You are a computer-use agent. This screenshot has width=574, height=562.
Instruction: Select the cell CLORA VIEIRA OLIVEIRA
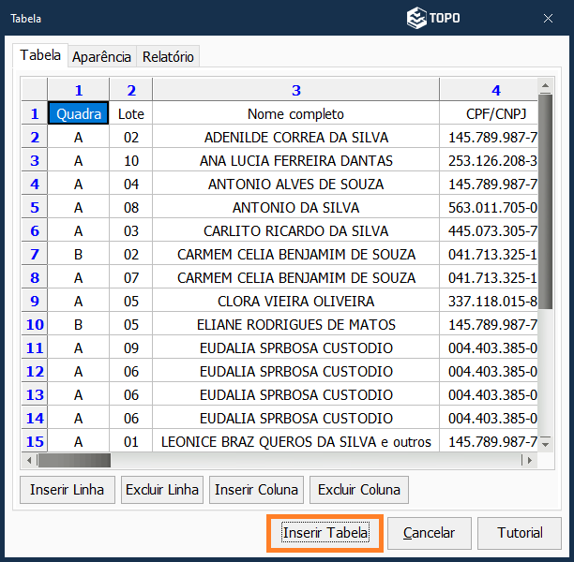pos(295,302)
